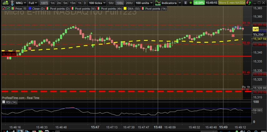Expand the arrow next to Indicators
Image resolution: width=267 pixels, height=132 pixels.
[x=180, y=3]
